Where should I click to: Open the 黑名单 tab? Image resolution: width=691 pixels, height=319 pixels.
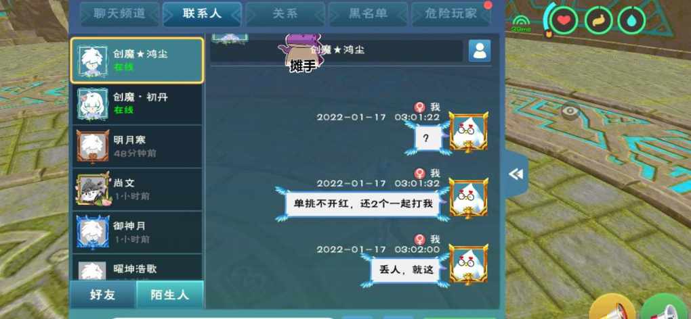(x=368, y=14)
